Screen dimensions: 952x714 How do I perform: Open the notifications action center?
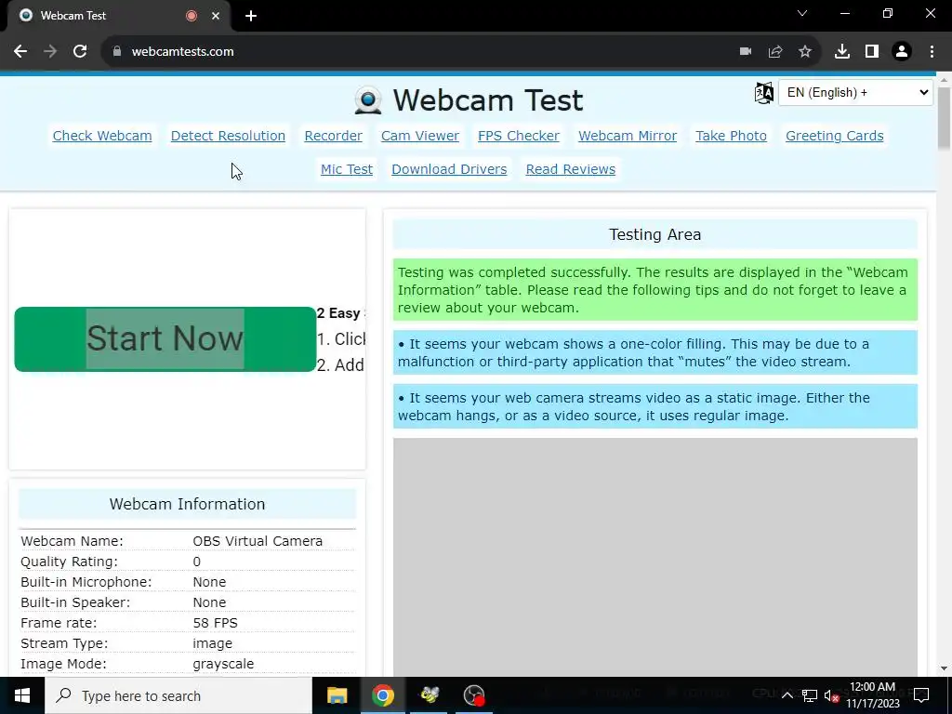pos(921,695)
